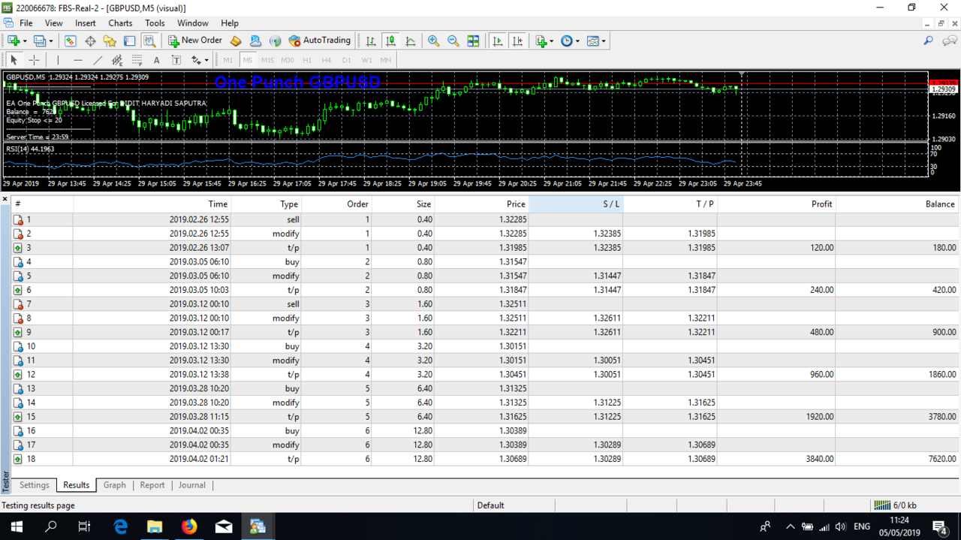Switch chart to Line Chart mode
The image size is (961, 540).
[411, 41]
